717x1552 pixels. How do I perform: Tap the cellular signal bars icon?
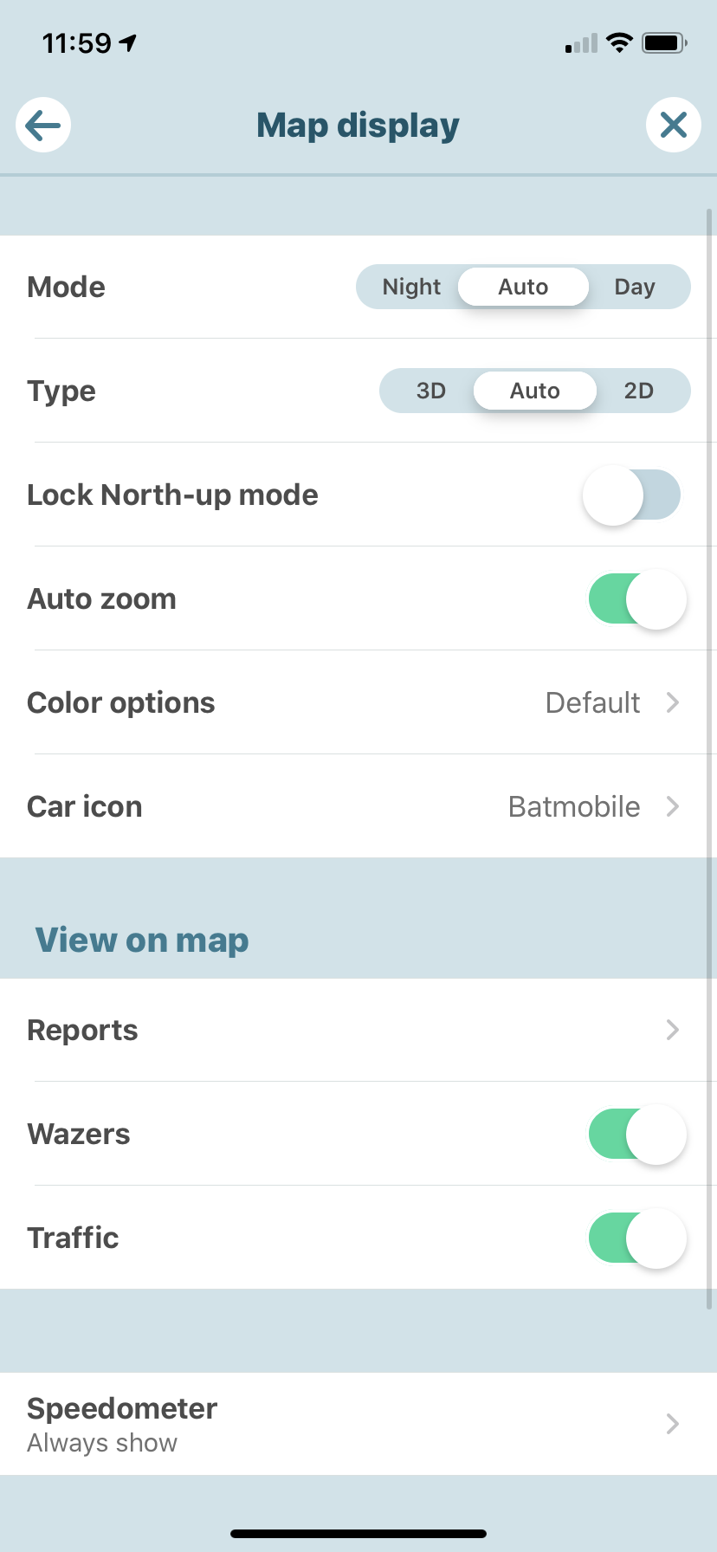click(x=581, y=43)
